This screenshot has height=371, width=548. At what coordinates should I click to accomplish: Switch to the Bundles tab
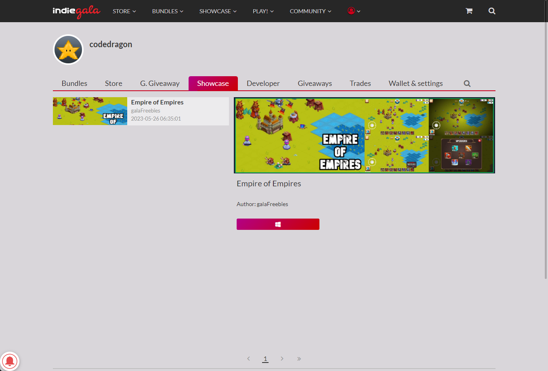click(74, 83)
